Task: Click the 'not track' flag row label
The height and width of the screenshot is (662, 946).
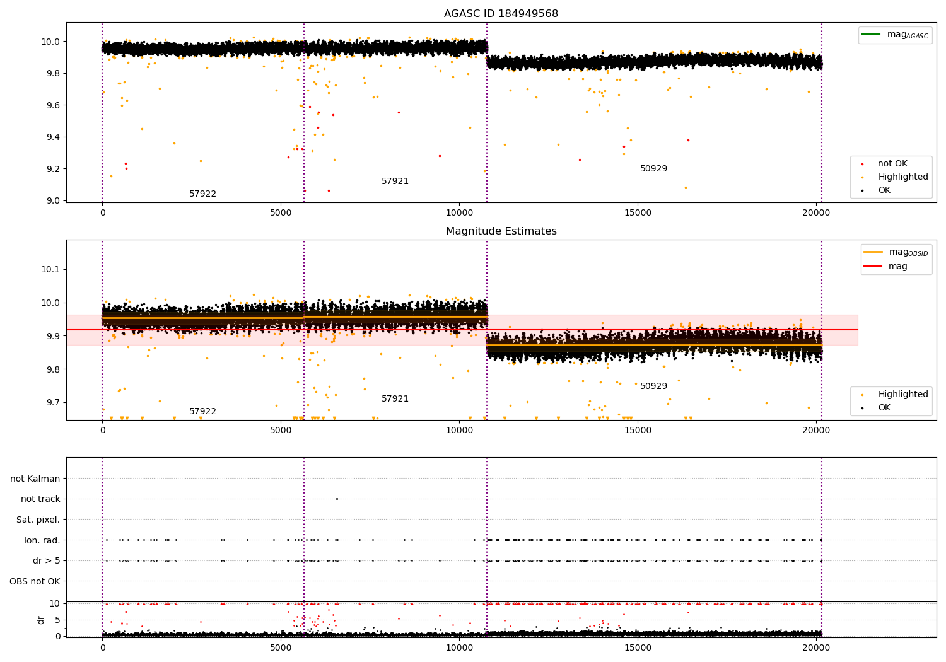Action: click(40, 499)
